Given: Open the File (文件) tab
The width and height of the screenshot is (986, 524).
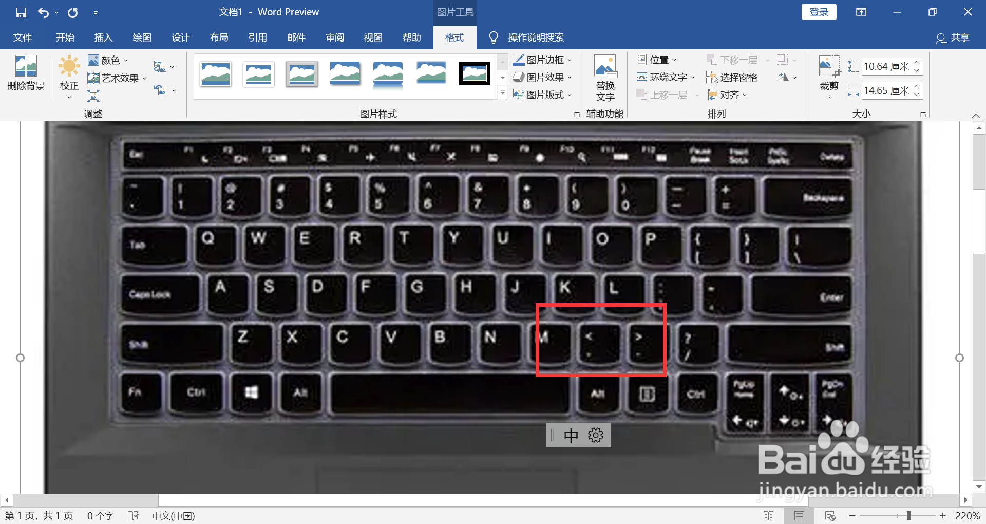Looking at the screenshot, I should 23,38.
